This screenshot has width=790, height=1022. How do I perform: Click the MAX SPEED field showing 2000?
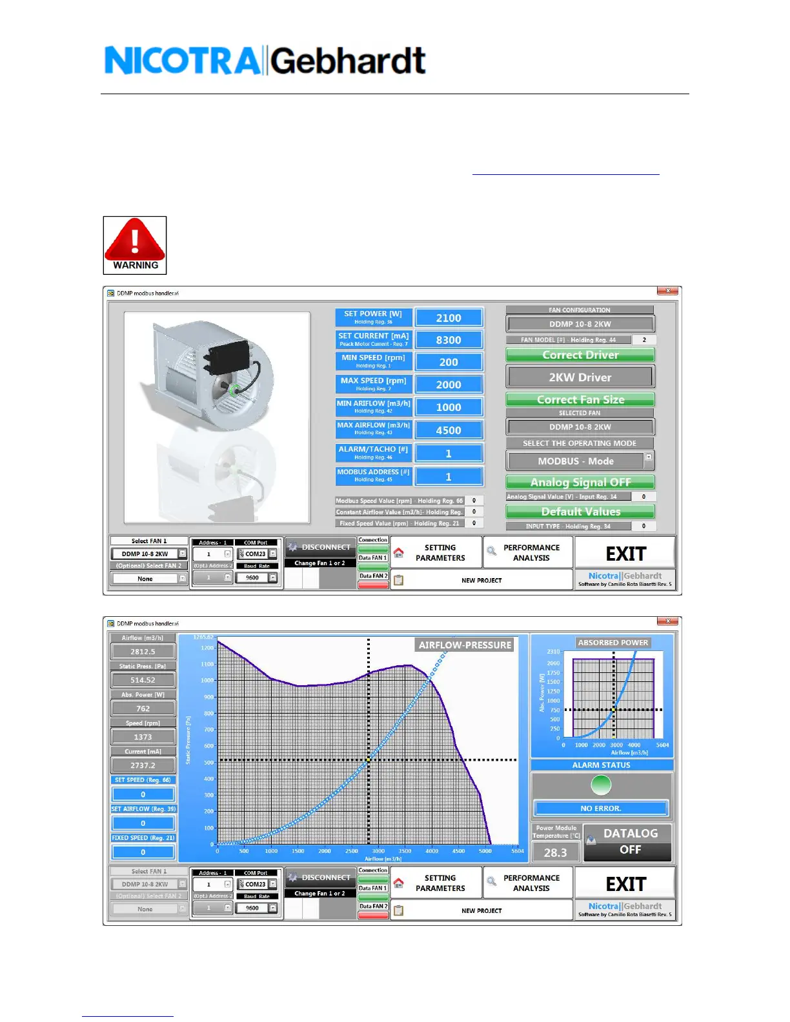449,384
